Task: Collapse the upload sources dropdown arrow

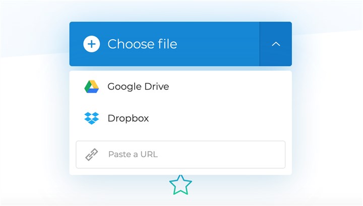Action: [x=276, y=44]
